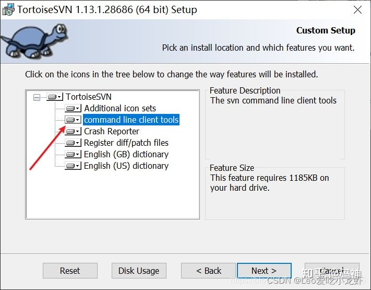The image size is (371, 290).
Task: Open the install-option dropdown for Register diff/patch files
Action: (x=73, y=143)
